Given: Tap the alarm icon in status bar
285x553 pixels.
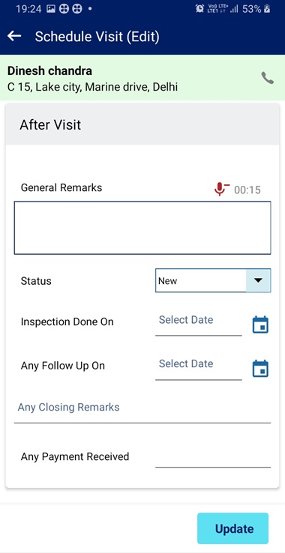Looking at the screenshot, I should [199, 9].
